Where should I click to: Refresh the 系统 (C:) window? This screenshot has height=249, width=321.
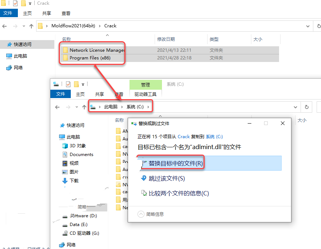(x=306, y=107)
